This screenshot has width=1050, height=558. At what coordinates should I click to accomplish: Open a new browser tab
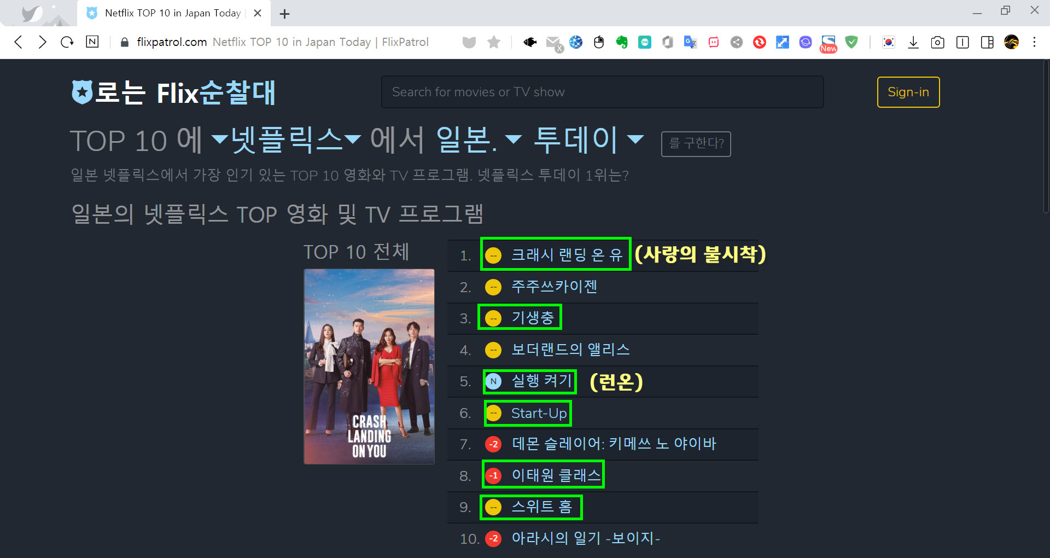point(284,14)
